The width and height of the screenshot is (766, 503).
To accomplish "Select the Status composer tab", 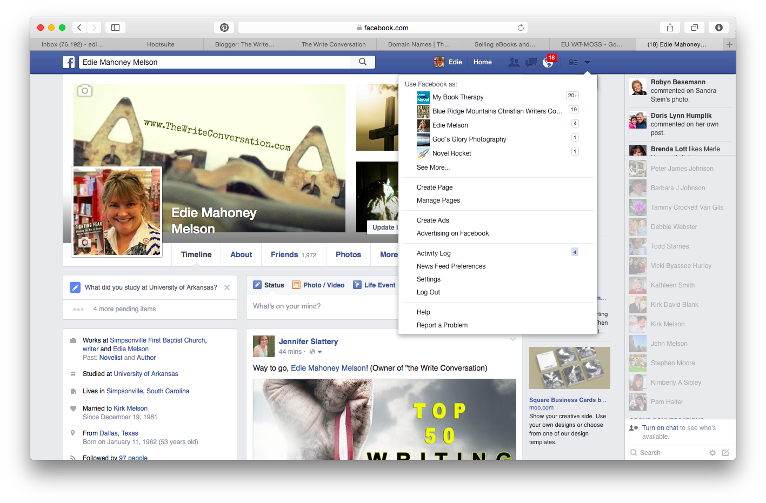I will coord(269,285).
